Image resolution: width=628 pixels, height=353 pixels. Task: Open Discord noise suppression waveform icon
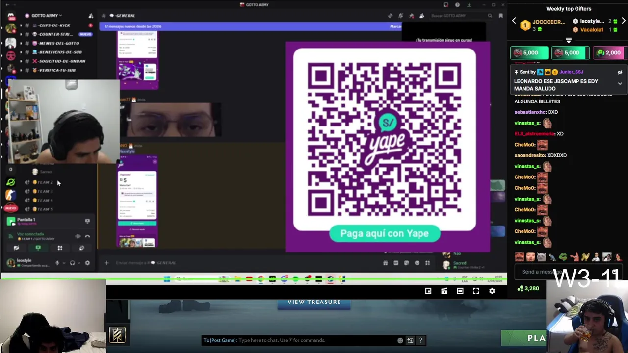(x=78, y=236)
